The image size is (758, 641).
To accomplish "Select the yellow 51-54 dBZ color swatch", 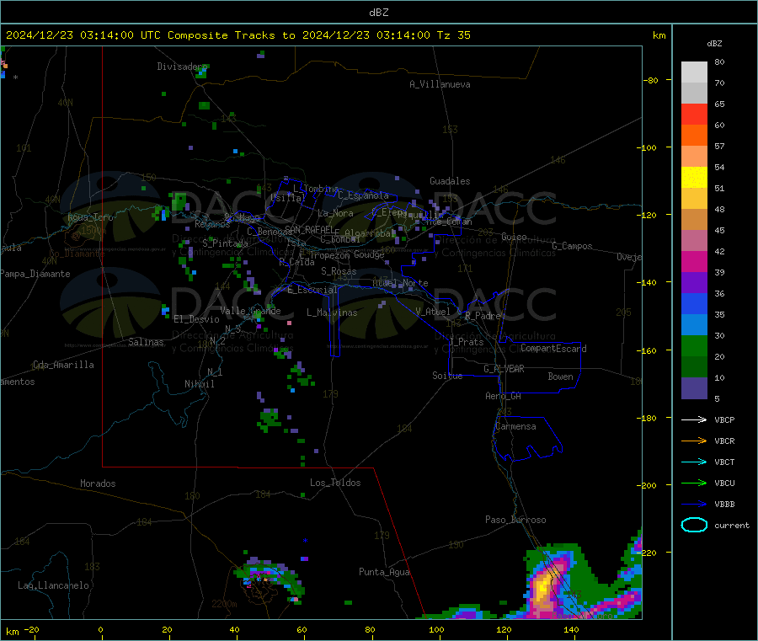I will pos(694,178).
